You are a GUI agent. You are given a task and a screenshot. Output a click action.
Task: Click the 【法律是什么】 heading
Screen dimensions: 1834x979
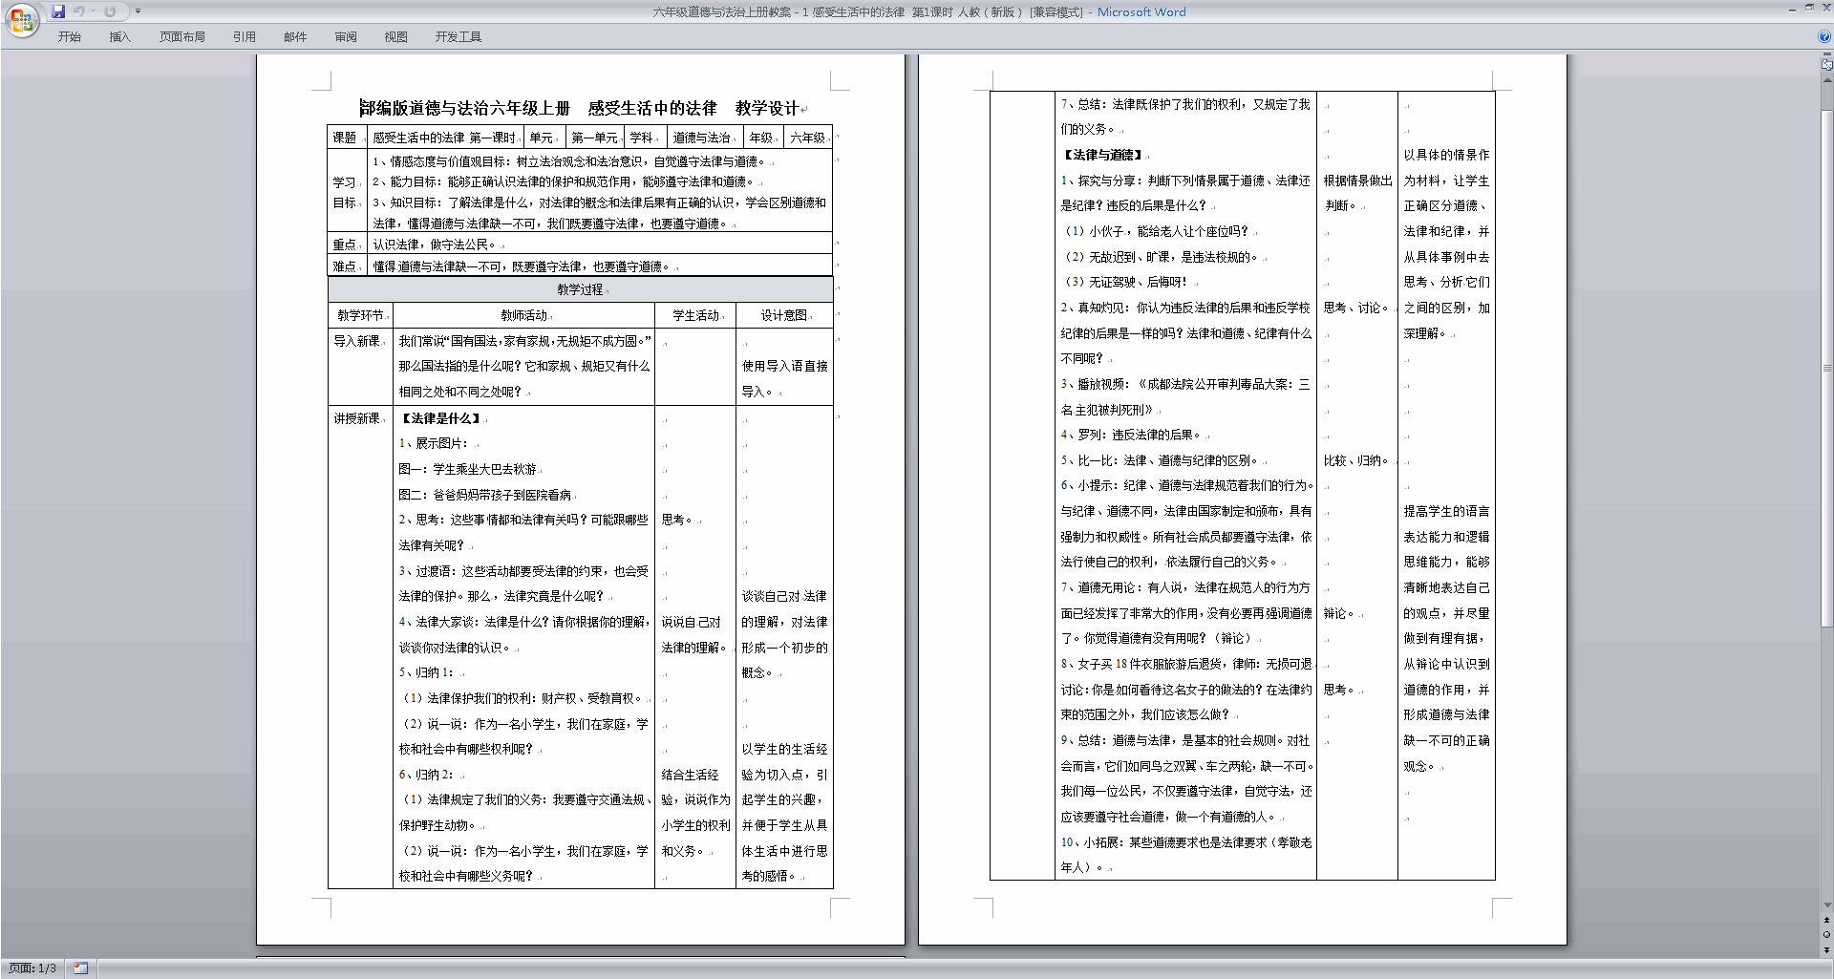pyautogui.click(x=441, y=418)
